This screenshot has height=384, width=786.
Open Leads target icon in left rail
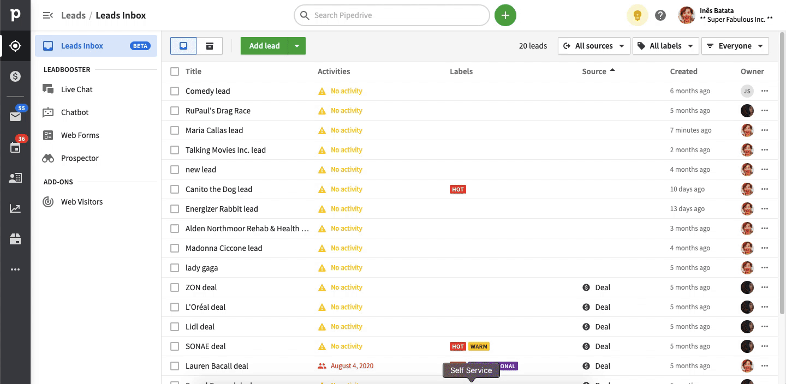[15, 46]
